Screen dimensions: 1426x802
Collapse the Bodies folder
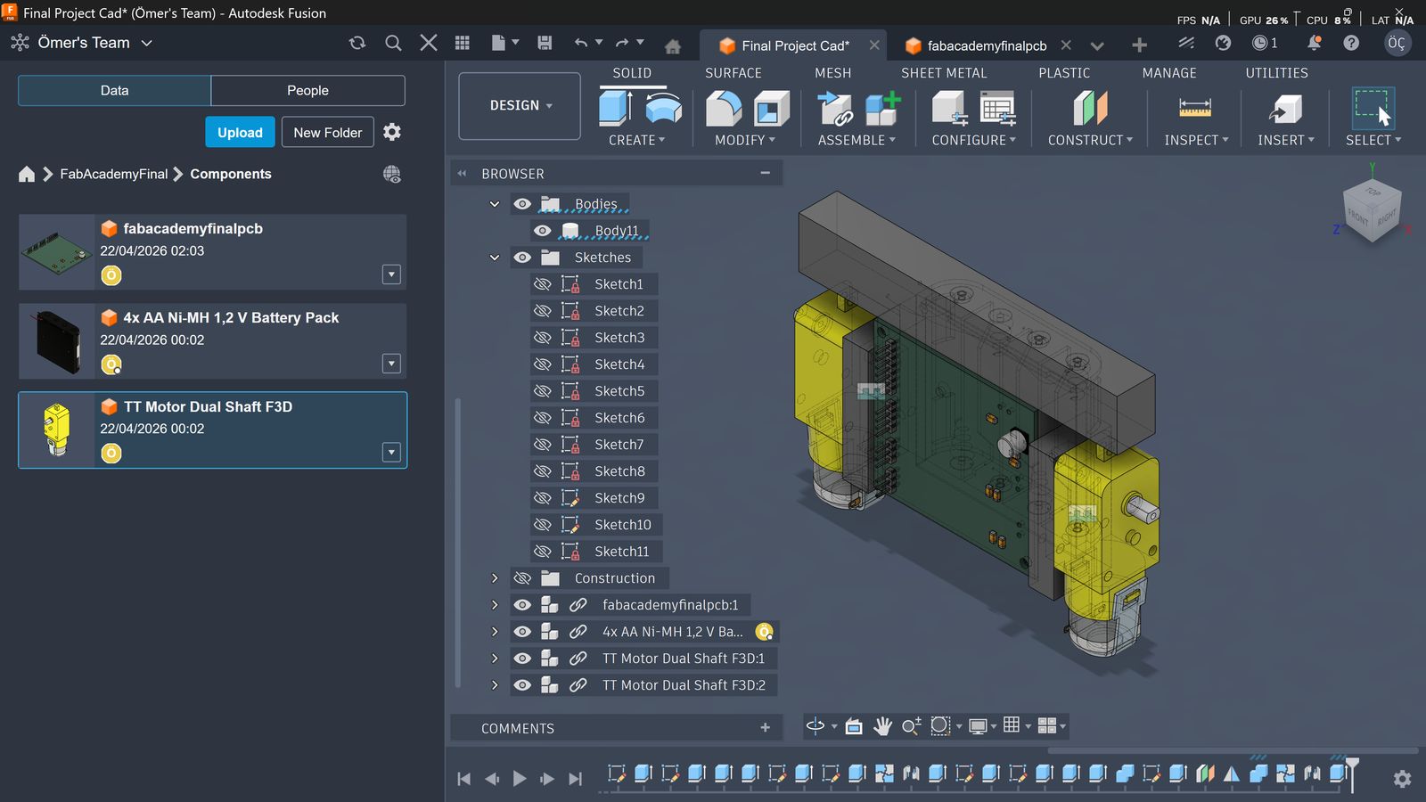(495, 204)
